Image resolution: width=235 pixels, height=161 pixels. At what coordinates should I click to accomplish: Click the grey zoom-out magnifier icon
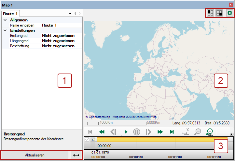[x=198, y=132]
